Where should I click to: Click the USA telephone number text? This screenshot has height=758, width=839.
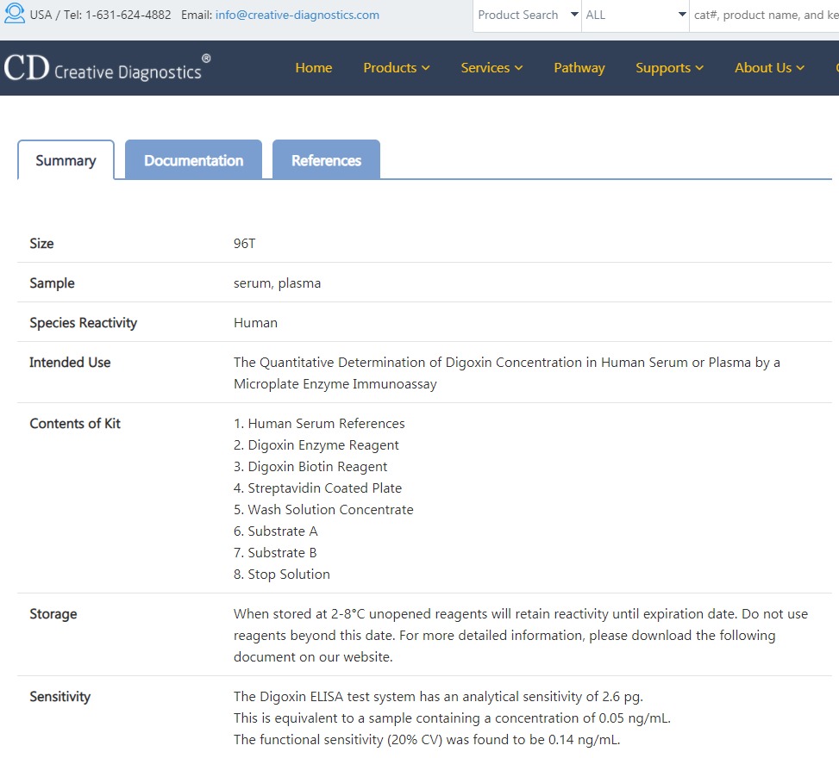(128, 16)
